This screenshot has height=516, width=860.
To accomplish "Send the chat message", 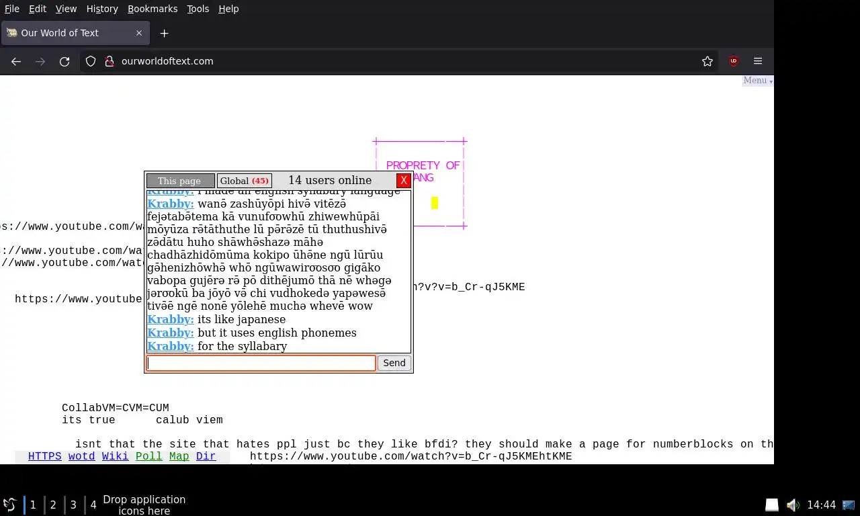I will 394,363.
